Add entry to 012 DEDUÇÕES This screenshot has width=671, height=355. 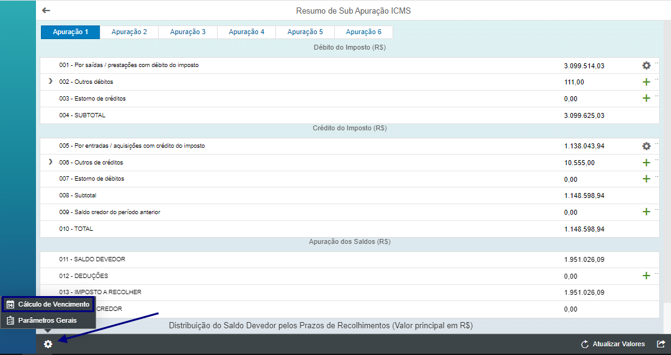(646, 276)
